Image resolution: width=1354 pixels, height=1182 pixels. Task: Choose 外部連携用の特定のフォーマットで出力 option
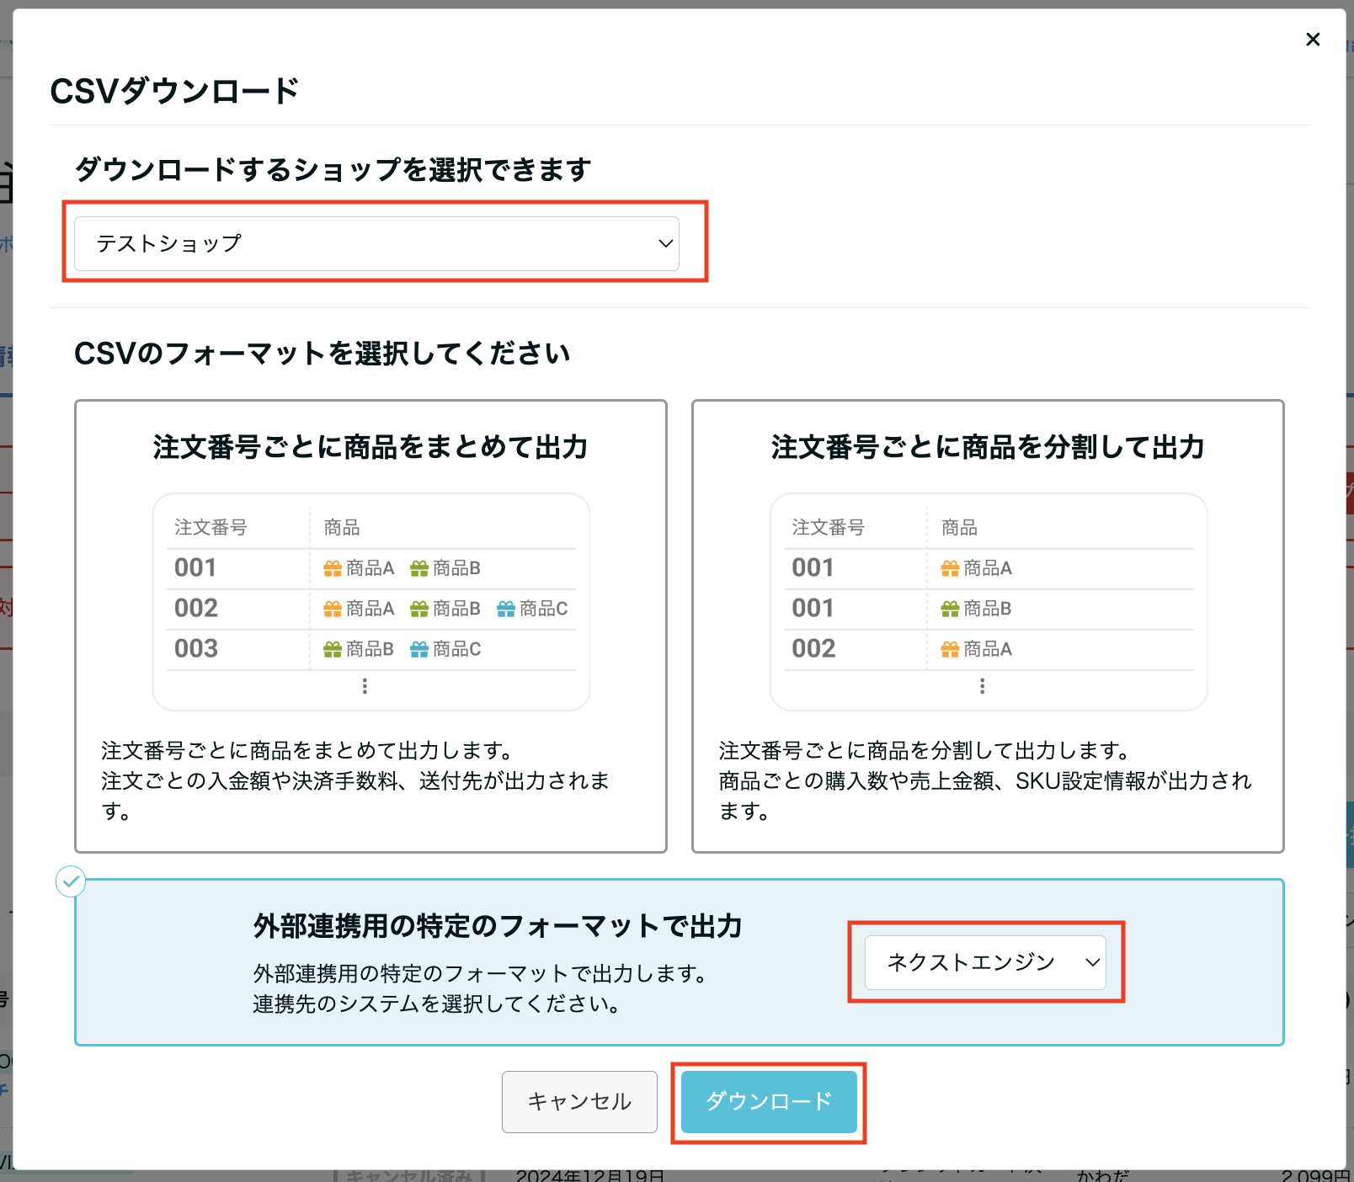497,927
